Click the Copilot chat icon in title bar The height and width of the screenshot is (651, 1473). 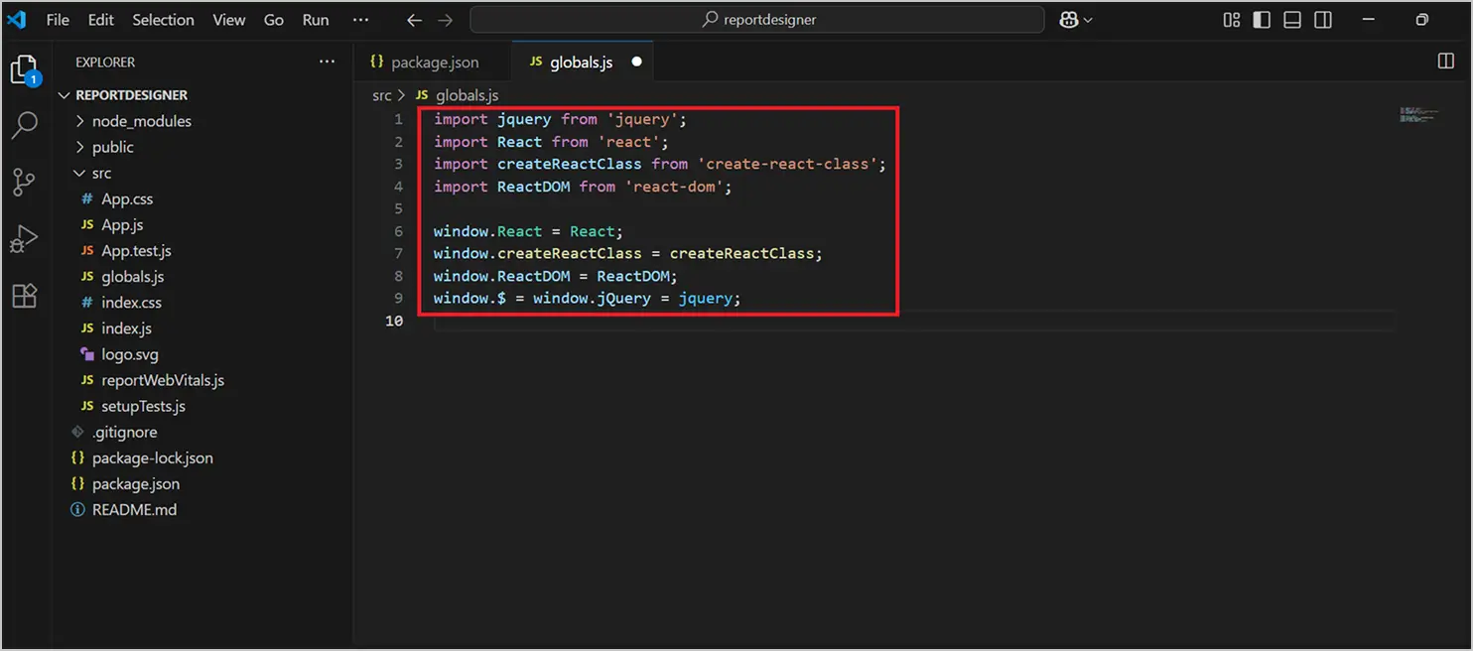pyautogui.click(x=1070, y=20)
